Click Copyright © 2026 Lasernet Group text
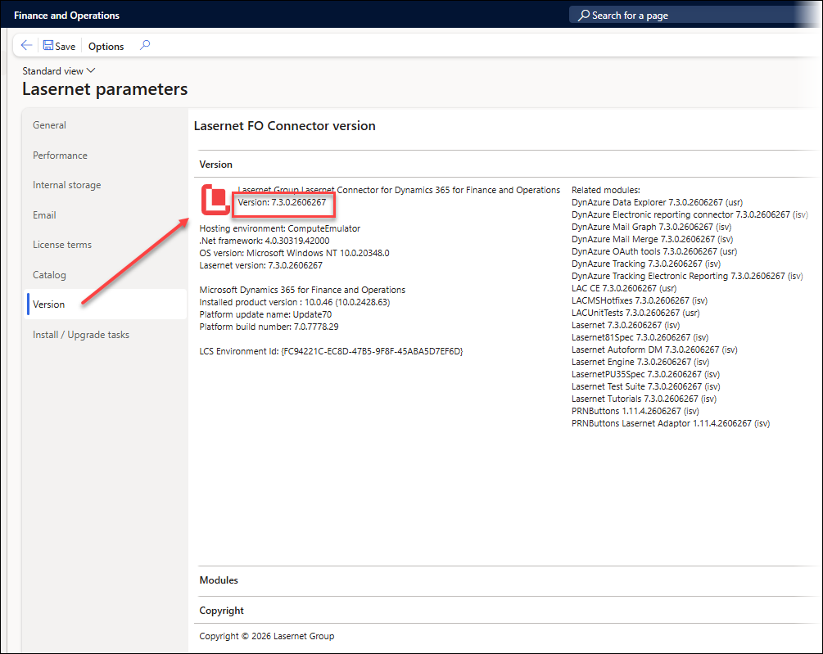The height and width of the screenshot is (654, 823). 267,636
